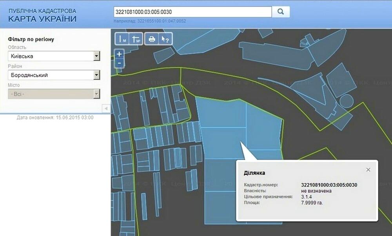Click the Фільтр по регіону heading
The image size is (392, 236).
31,39
